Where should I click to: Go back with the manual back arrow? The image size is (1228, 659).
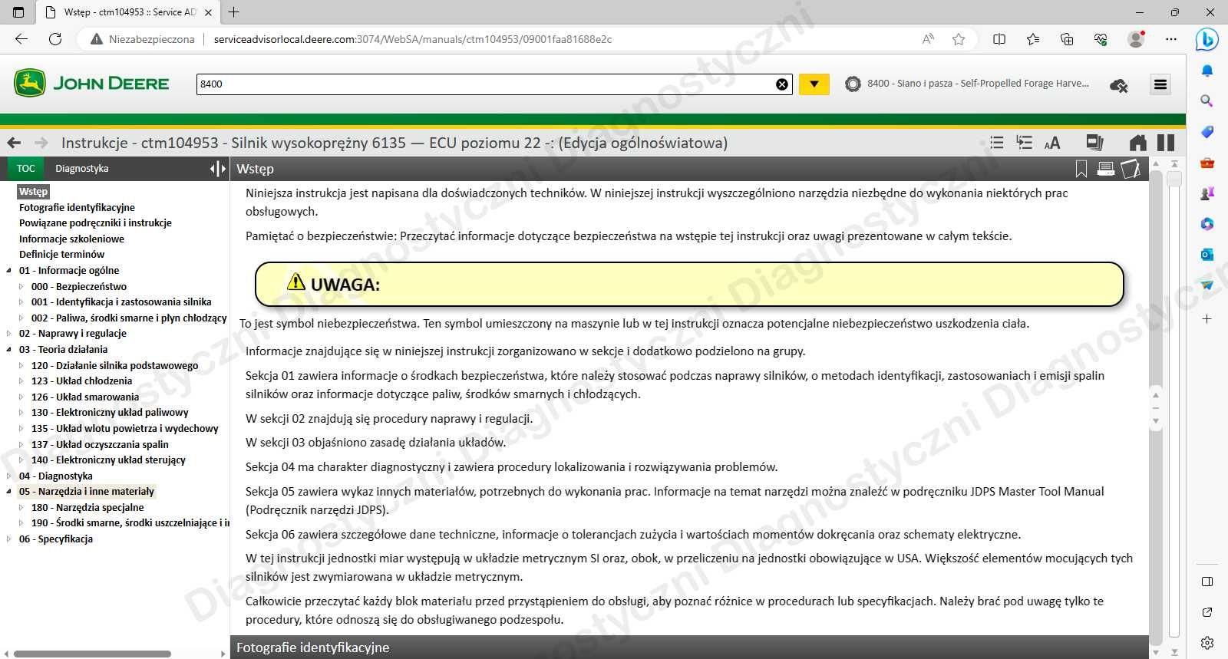point(14,143)
